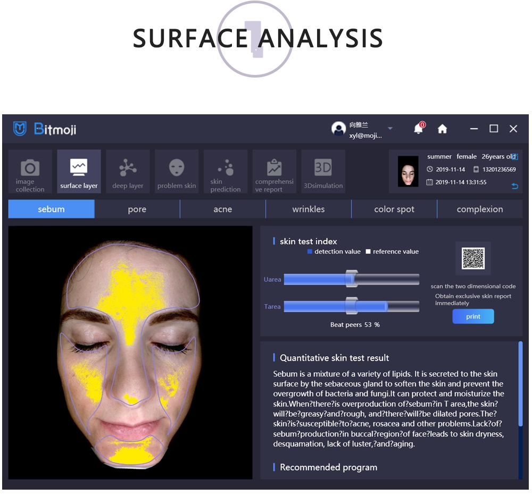Image resolution: width=532 pixels, height=504 pixels.
Task: Switch to the acne tab
Action: tap(223, 209)
